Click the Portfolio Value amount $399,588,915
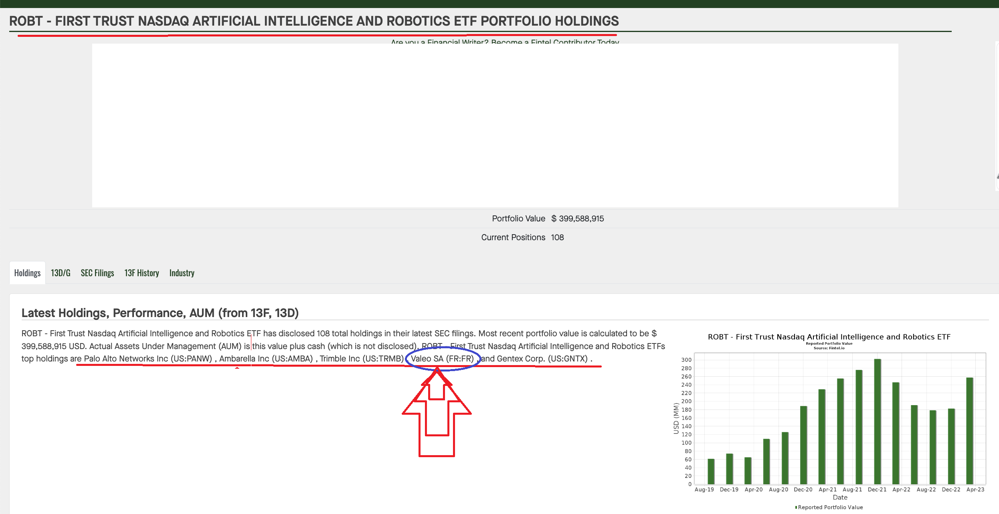The height and width of the screenshot is (514, 999). click(577, 219)
